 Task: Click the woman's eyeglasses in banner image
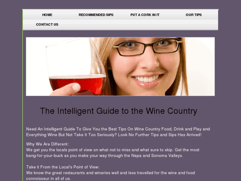[x=148, y=47]
